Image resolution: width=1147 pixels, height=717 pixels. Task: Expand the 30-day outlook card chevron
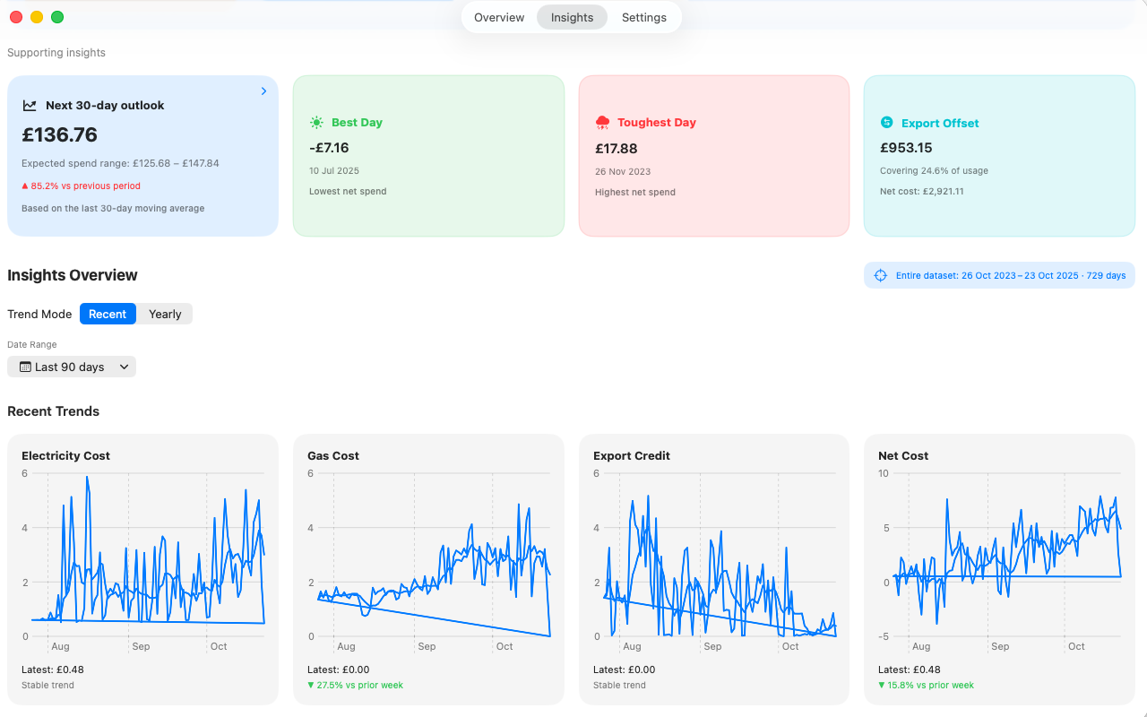click(263, 91)
